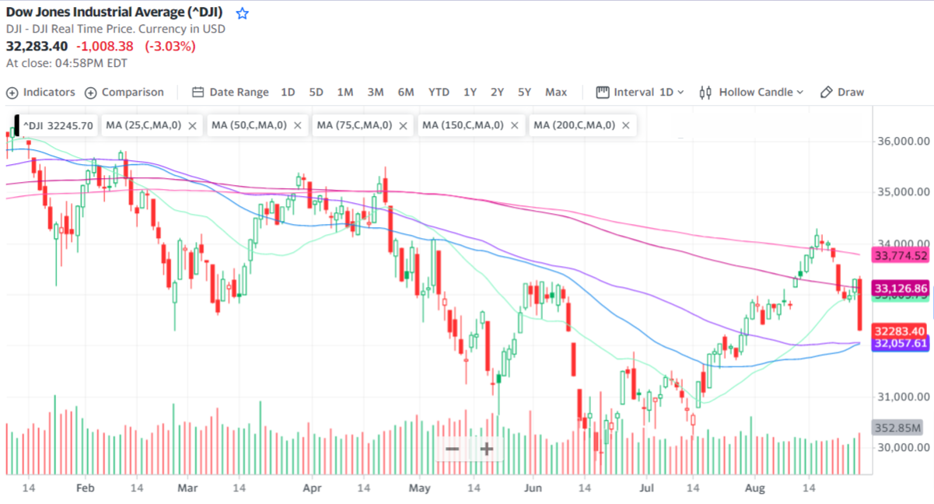Open the Hollow Candle chart type dropdown
934x504 pixels.
[751, 92]
